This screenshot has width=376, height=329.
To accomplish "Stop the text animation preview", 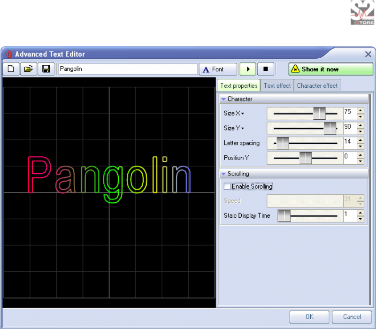I will click(x=266, y=69).
